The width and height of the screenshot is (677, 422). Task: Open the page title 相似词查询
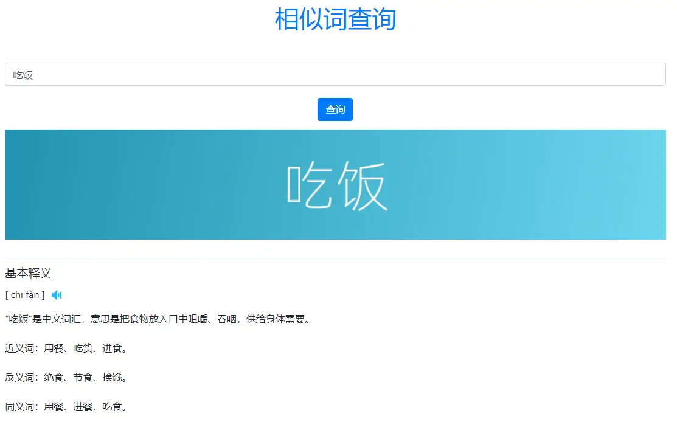[x=335, y=19]
